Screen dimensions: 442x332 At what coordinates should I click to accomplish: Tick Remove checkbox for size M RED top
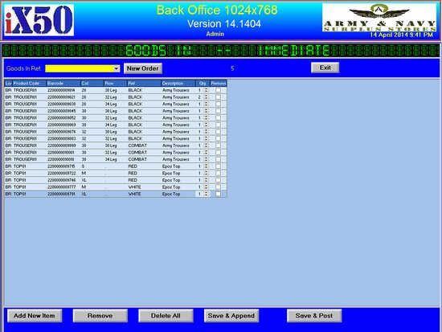[218, 173]
